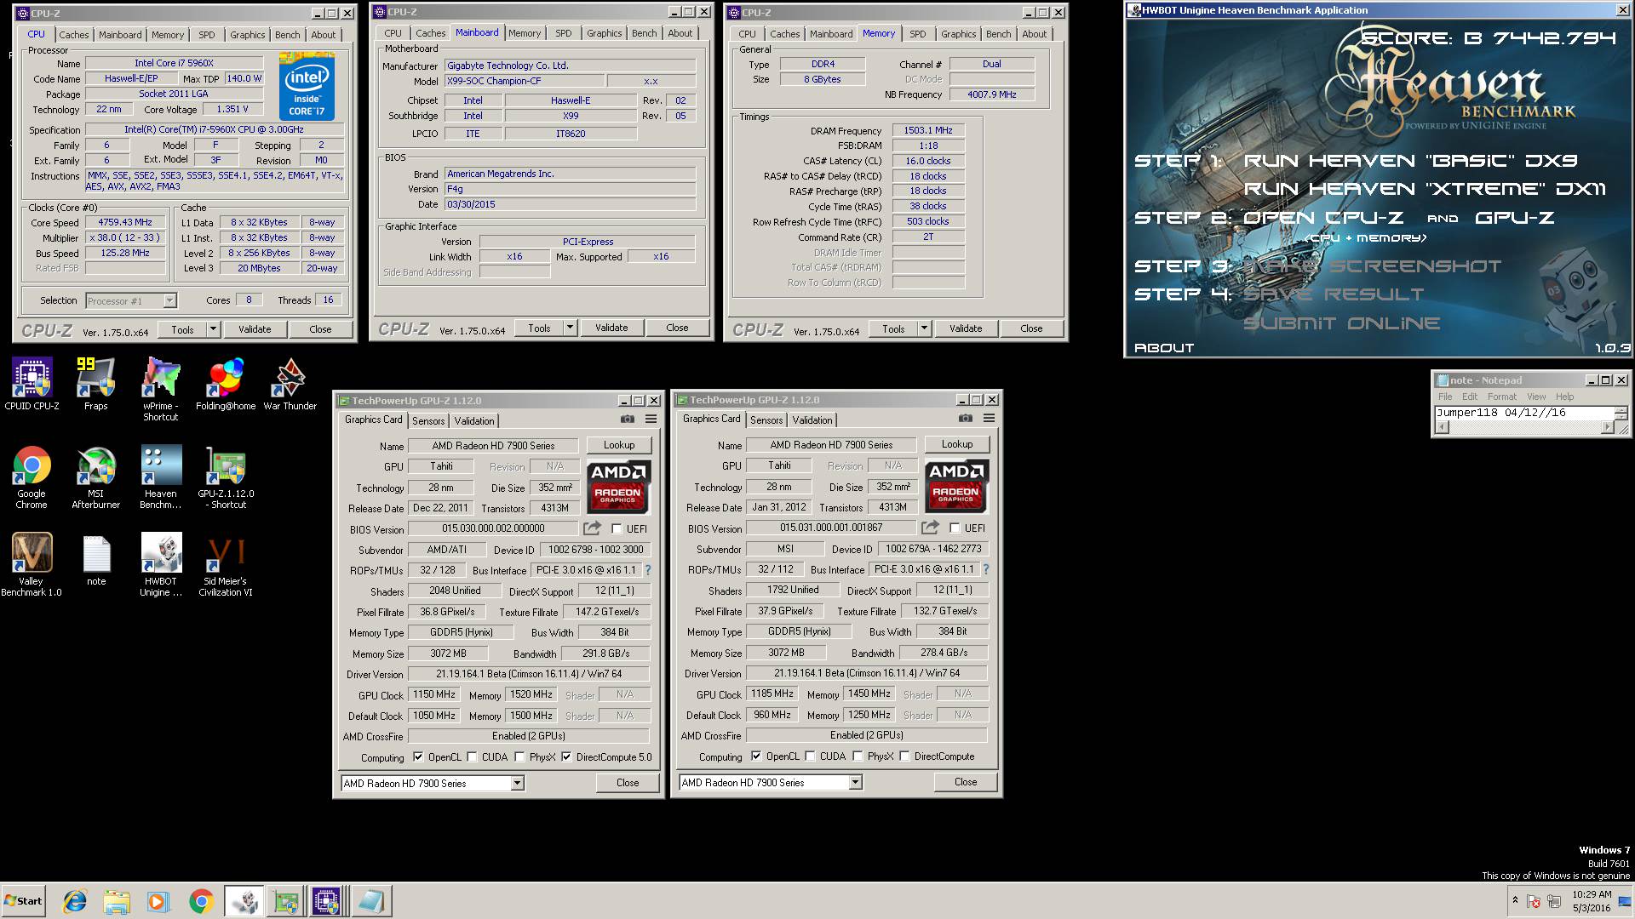This screenshot has width=1635, height=919.
Task: Click the Chrome icon on the taskbar
Action: [201, 901]
